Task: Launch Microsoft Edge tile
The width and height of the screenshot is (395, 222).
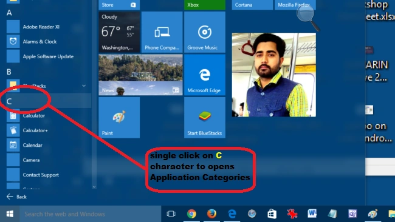Action: [205, 75]
